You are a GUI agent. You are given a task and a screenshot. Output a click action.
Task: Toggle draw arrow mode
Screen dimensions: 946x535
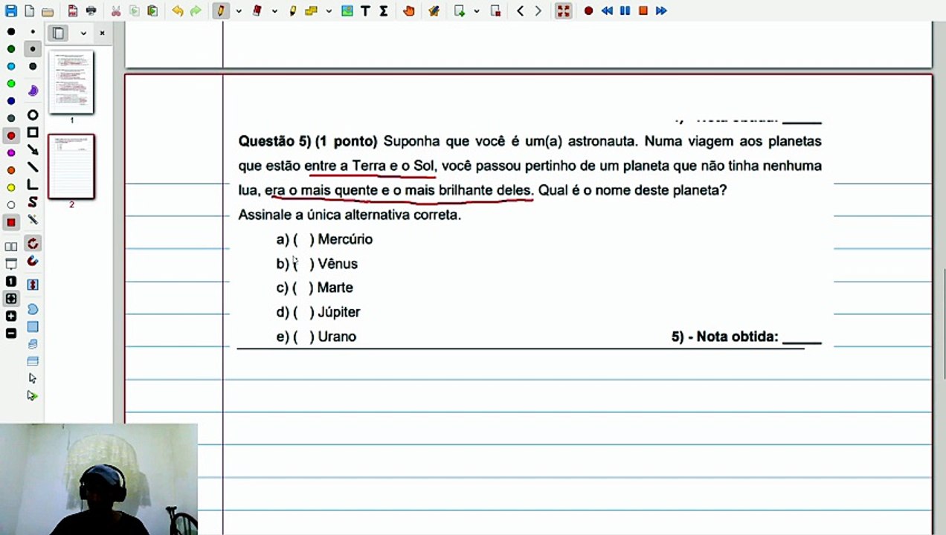(33, 150)
